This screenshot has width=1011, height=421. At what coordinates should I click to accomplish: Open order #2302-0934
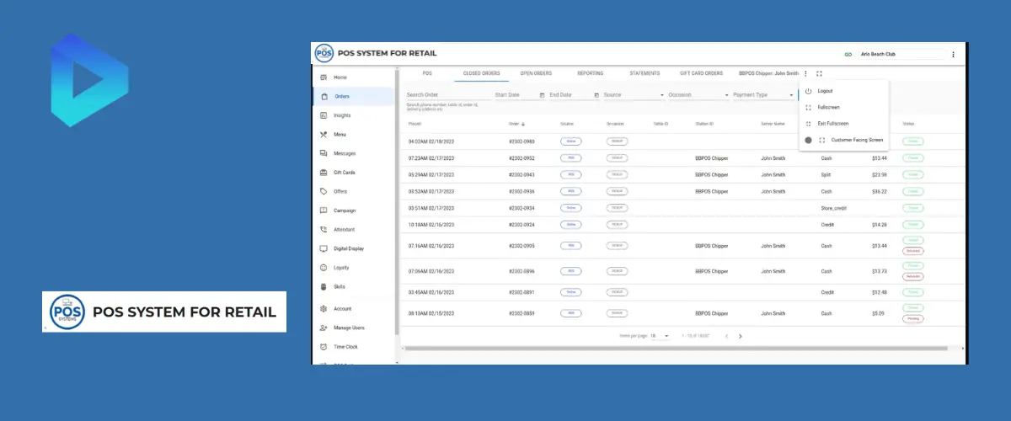pyautogui.click(x=521, y=207)
